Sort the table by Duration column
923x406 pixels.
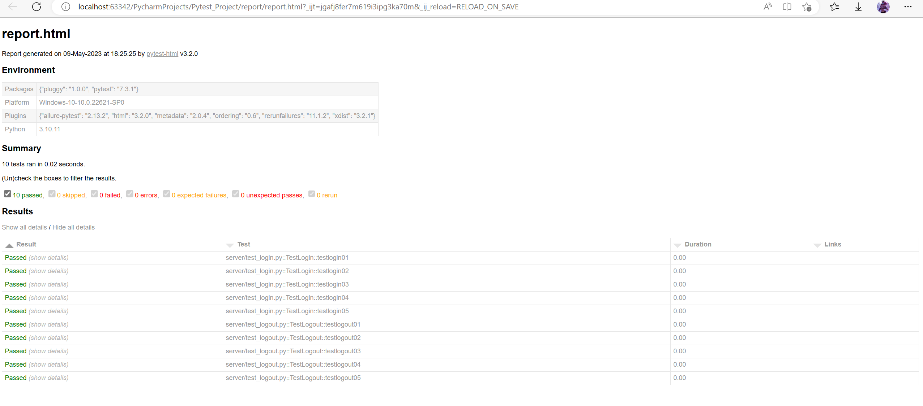697,244
